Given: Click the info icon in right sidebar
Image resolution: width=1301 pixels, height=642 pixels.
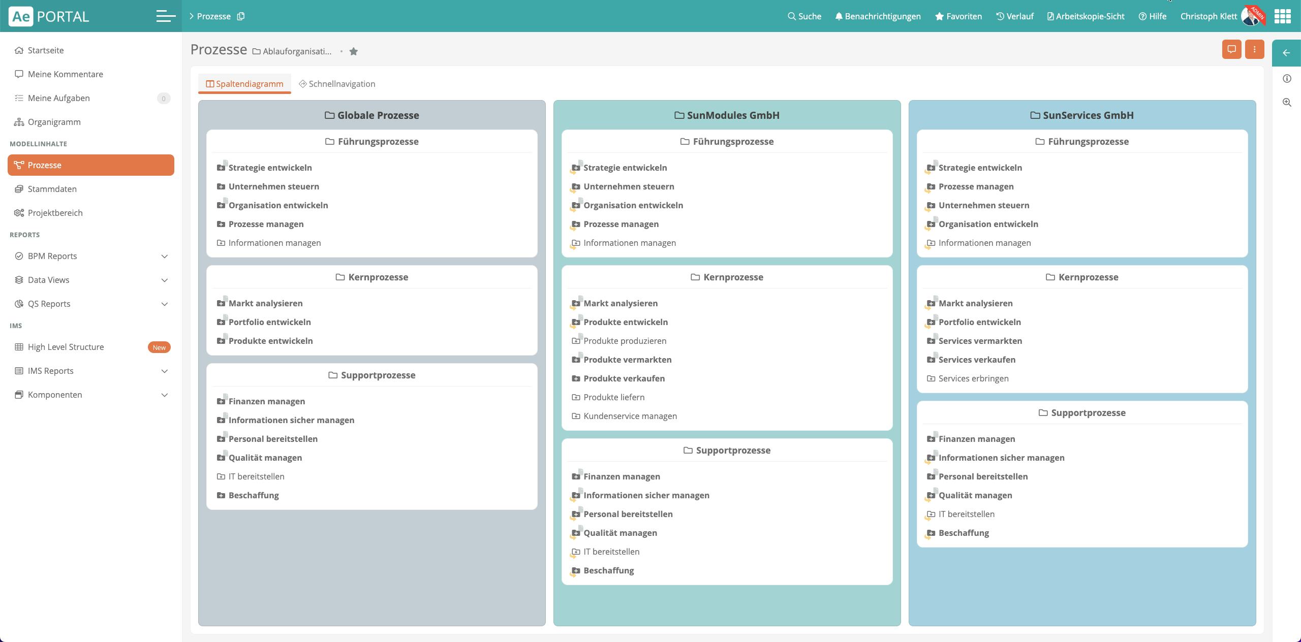Looking at the screenshot, I should tap(1287, 79).
